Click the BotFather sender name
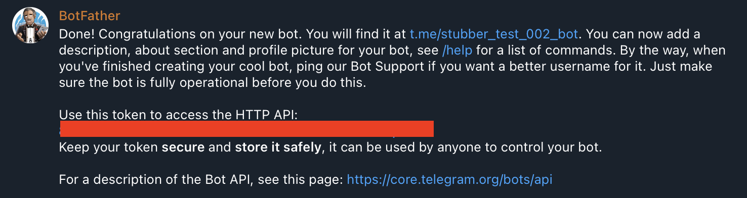 (90, 16)
